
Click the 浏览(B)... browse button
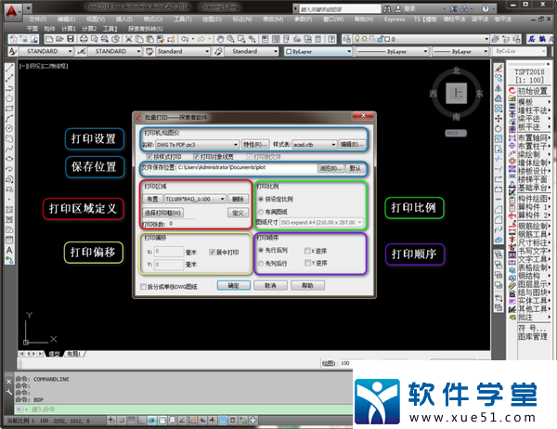coord(330,169)
